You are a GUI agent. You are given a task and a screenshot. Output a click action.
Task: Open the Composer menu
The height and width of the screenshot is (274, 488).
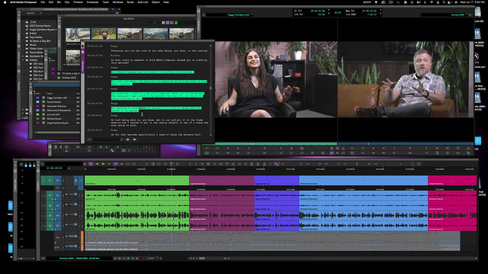(93, 2)
